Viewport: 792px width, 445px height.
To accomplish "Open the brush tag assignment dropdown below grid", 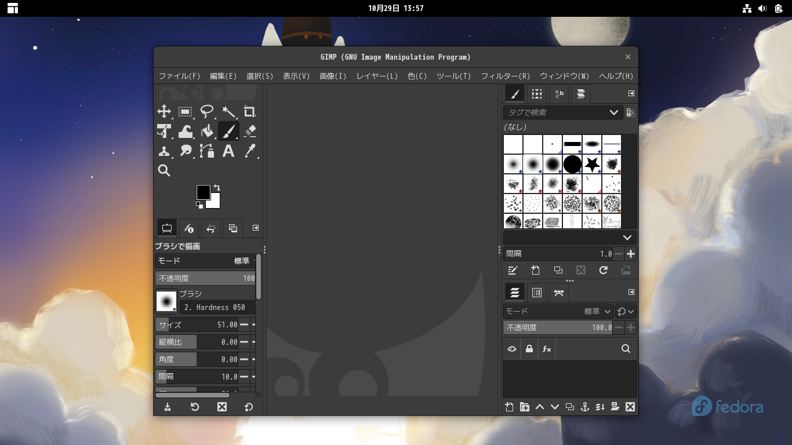I will [x=627, y=238].
